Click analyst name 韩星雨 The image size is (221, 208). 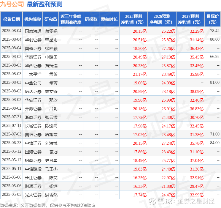tap(51, 40)
